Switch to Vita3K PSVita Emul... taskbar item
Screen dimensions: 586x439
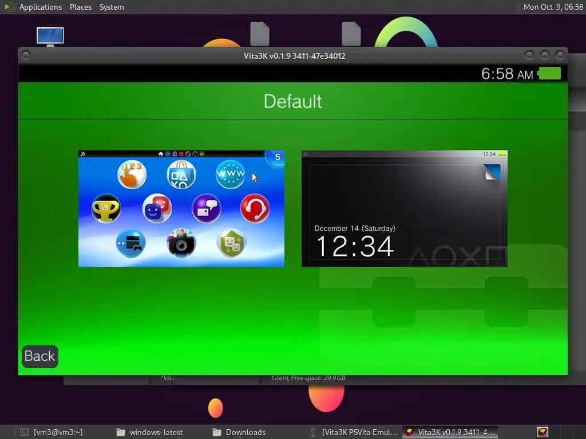tap(354, 432)
